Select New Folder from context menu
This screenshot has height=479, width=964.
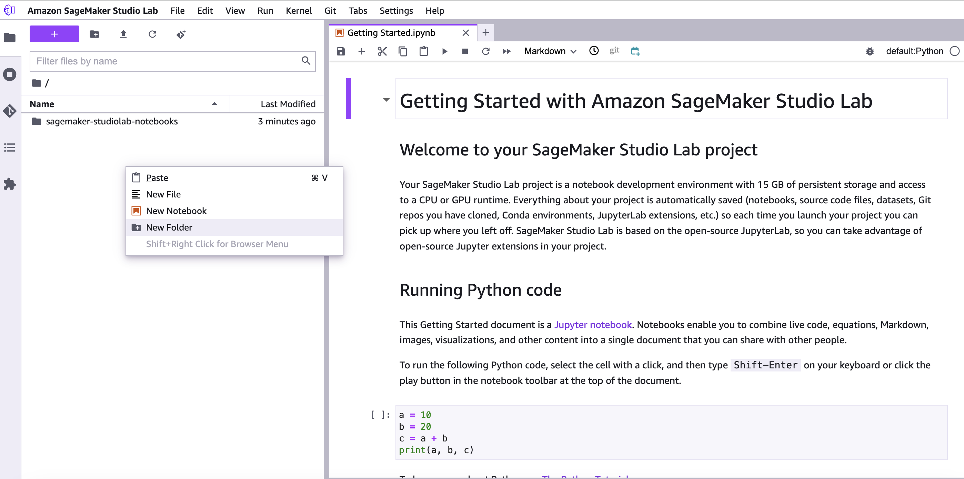tap(169, 227)
